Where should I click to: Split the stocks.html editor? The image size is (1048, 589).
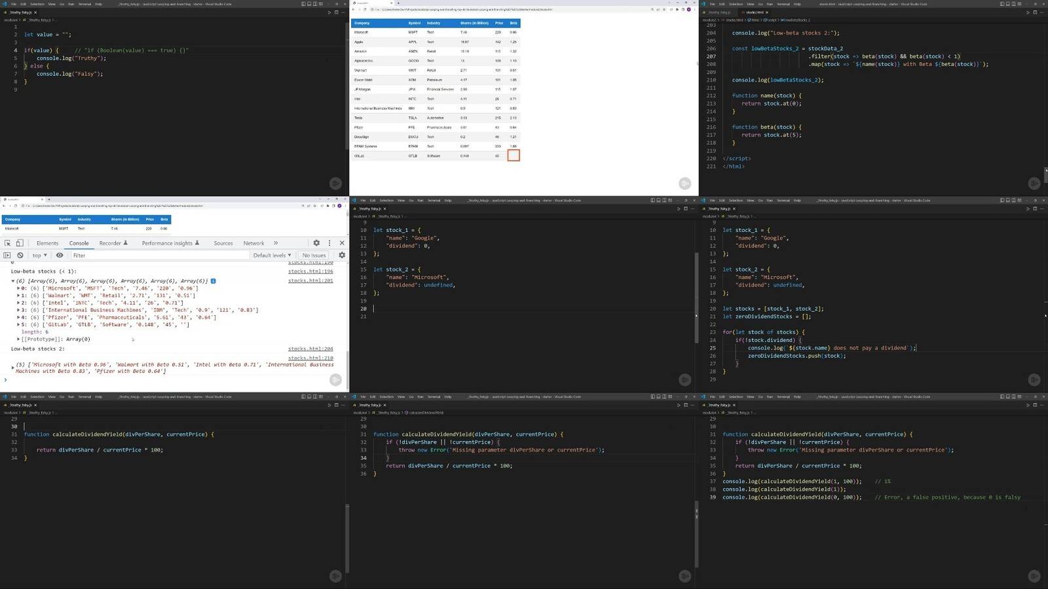1035,12
